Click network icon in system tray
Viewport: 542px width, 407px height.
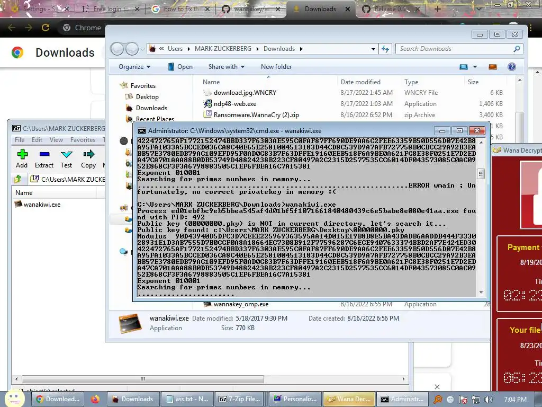pos(476,400)
